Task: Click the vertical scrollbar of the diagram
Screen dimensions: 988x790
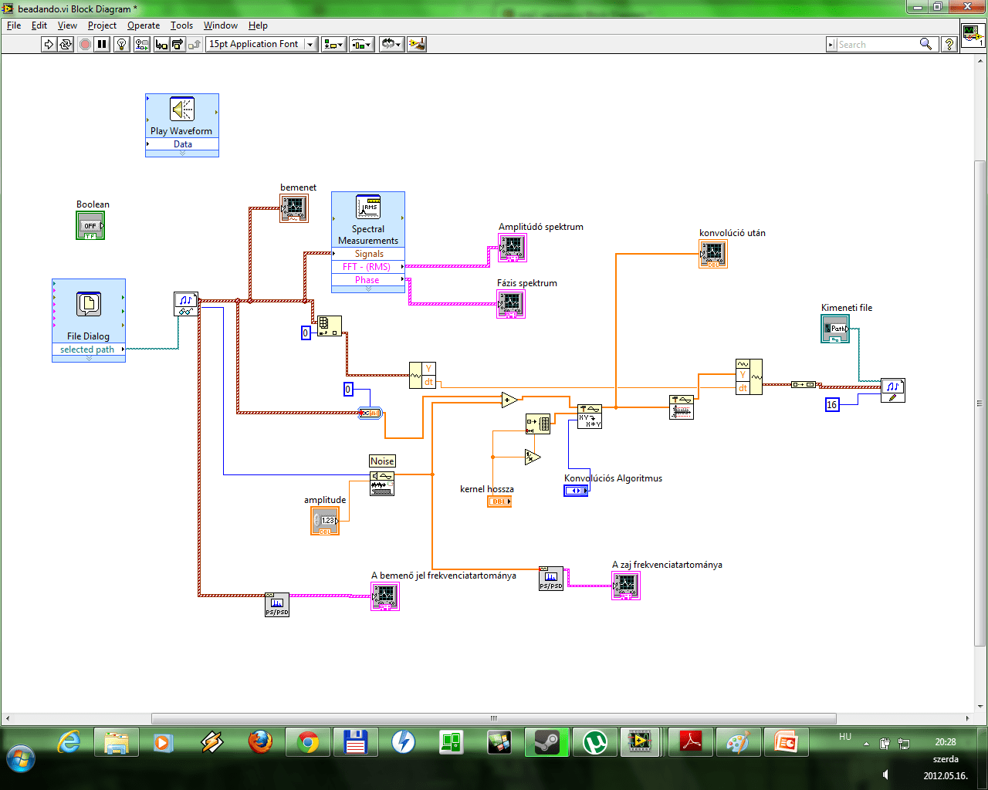Action: (980, 403)
